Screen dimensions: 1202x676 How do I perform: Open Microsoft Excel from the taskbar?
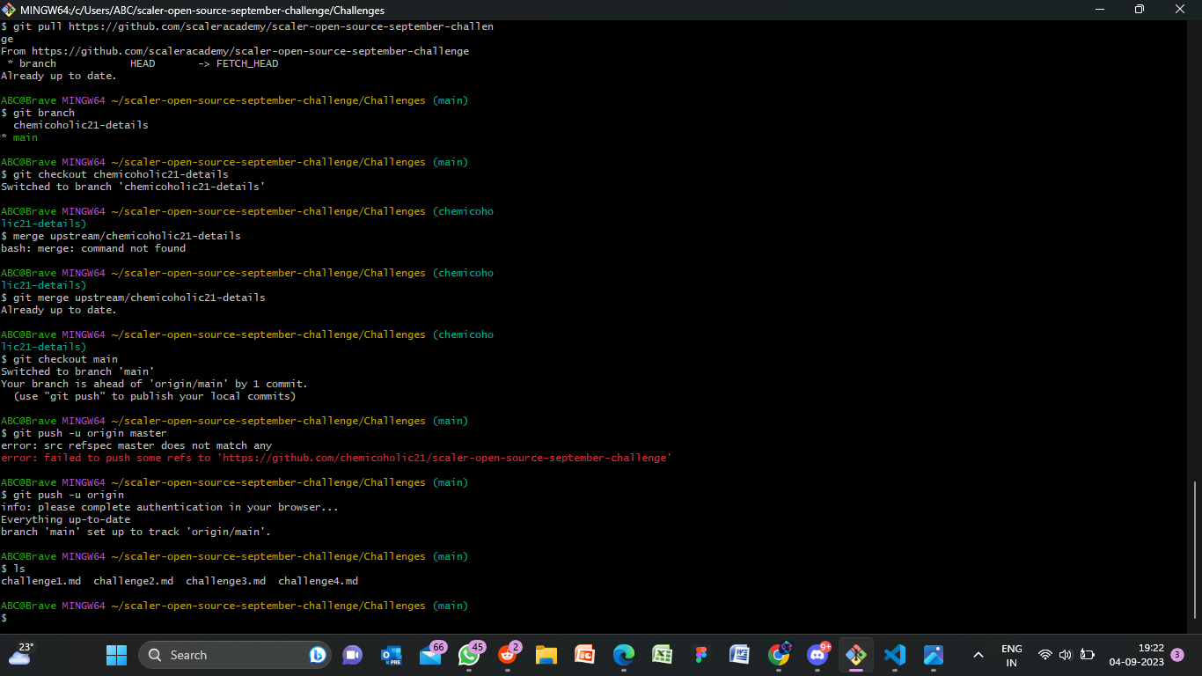point(662,655)
